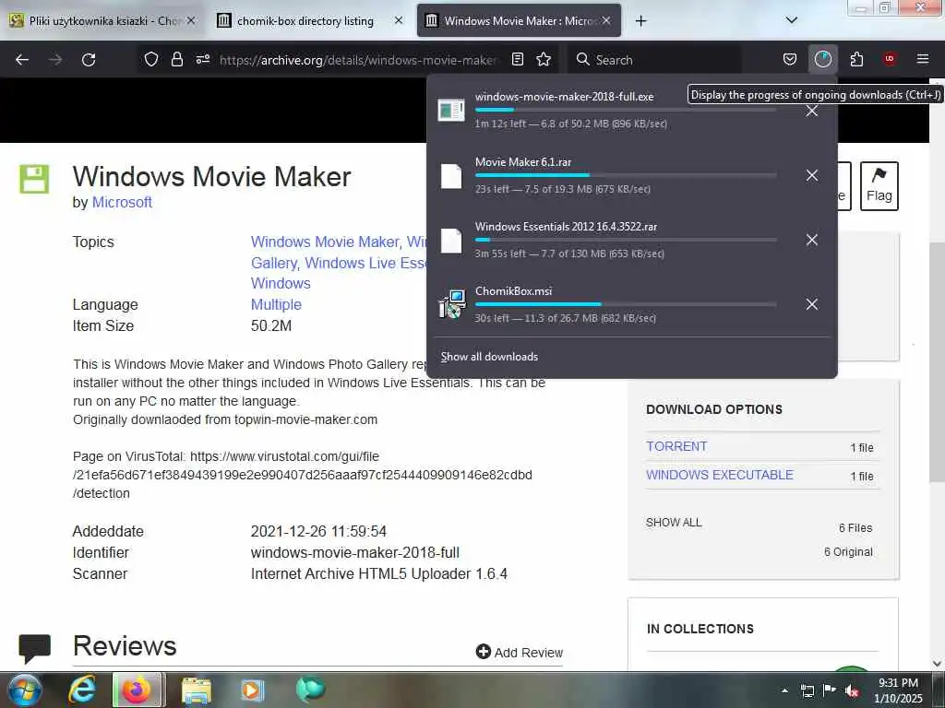Cancel Movie Maker 6.1.rar download
This screenshot has height=708, width=945.
point(812,175)
